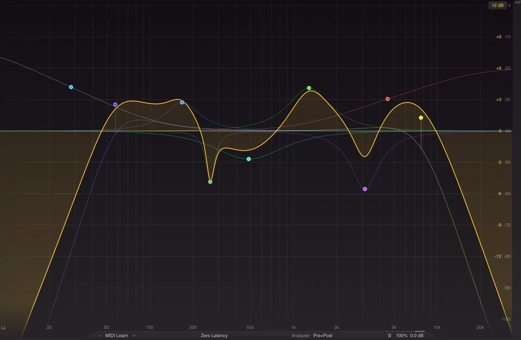Click the +3 gain scale label
This screenshot has width=521, height=340.
tap(499, 100)
